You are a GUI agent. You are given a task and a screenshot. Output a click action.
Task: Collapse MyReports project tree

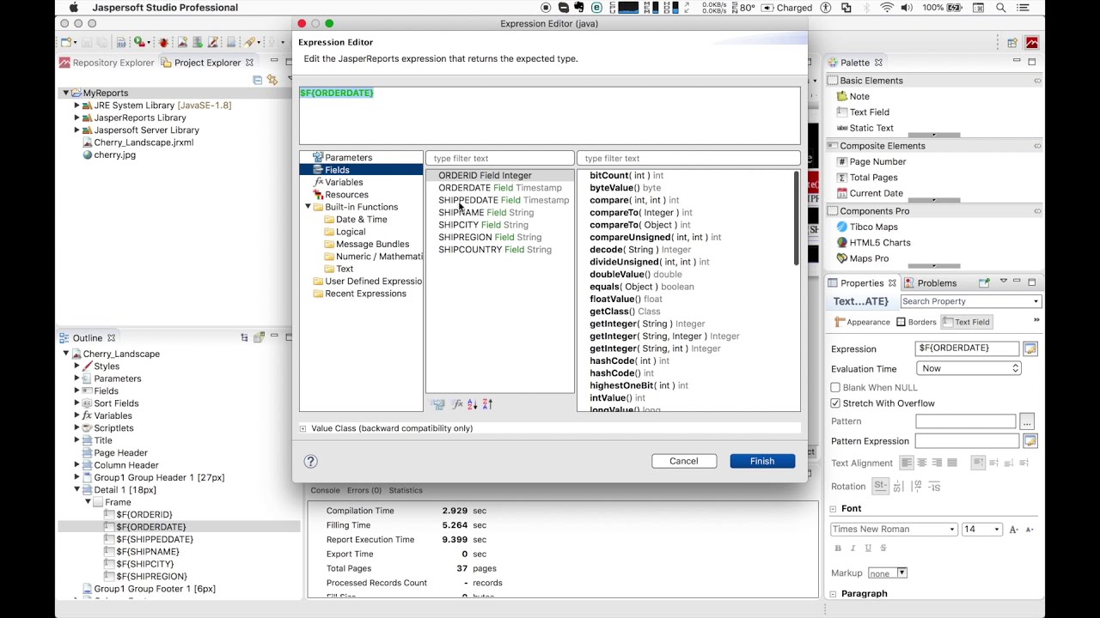65,93
